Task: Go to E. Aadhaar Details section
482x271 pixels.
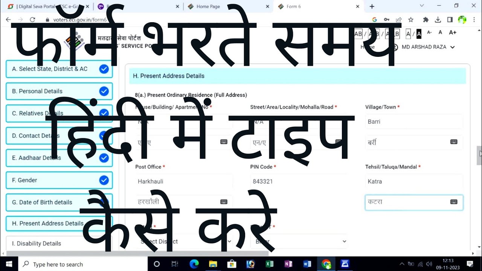Action: [x=59, y=158]
